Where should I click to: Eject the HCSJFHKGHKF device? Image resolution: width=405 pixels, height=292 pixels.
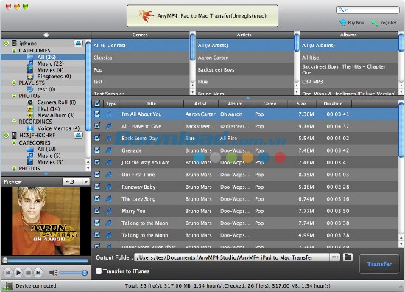point(78,135)
